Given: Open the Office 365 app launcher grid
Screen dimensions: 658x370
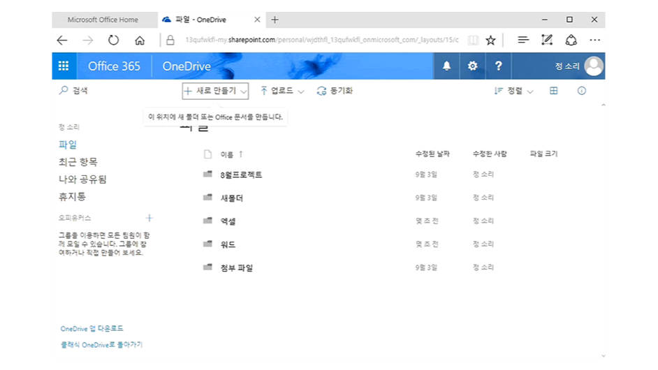Looking at the screenshot, I should (x=64, y=66).
